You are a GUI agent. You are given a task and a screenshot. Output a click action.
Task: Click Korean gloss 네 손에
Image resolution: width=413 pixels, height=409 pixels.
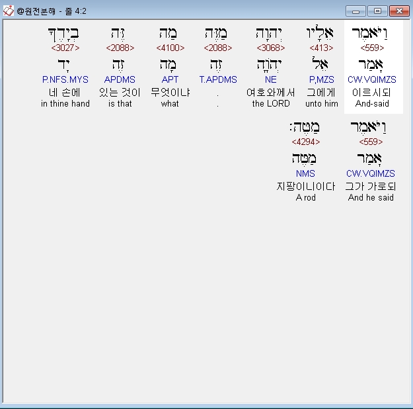(65, 93)
